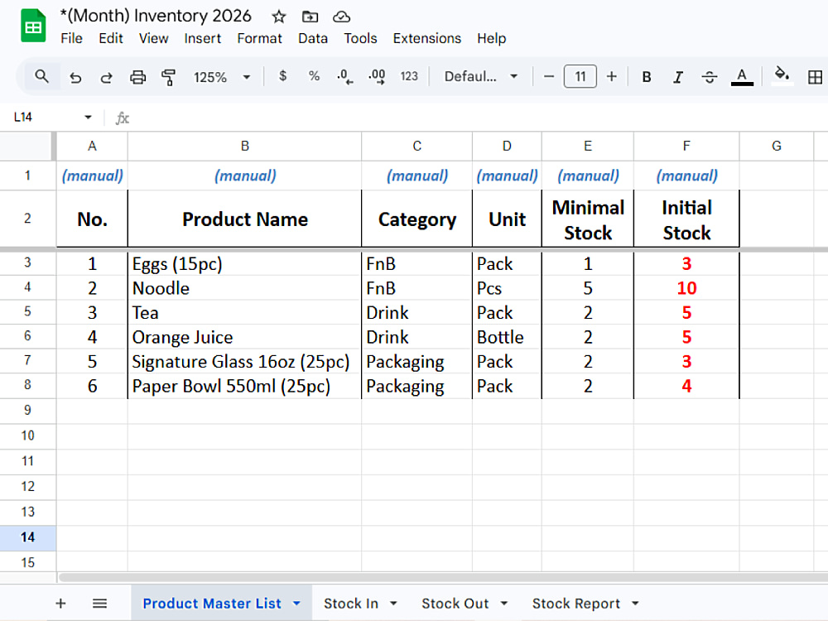Switch to the Stock Report sheet
Image resolution: width=828 pixels, height=621 pixels.
tap(576, 603)
